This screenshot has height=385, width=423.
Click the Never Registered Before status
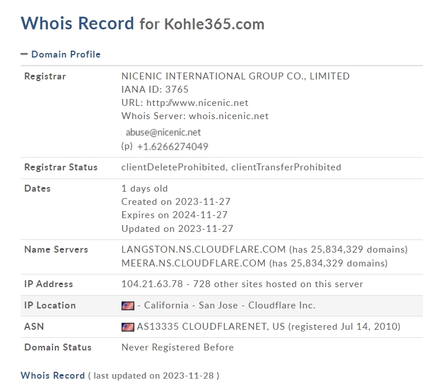coord(177,347)
